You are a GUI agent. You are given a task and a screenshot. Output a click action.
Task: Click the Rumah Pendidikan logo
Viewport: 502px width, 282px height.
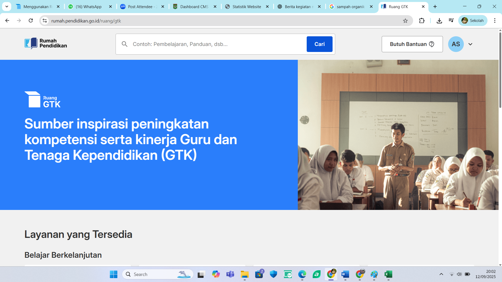46,43
